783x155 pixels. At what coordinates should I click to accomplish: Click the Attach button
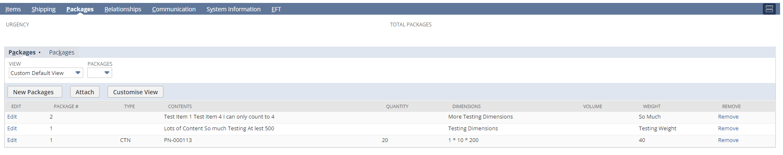85,92
